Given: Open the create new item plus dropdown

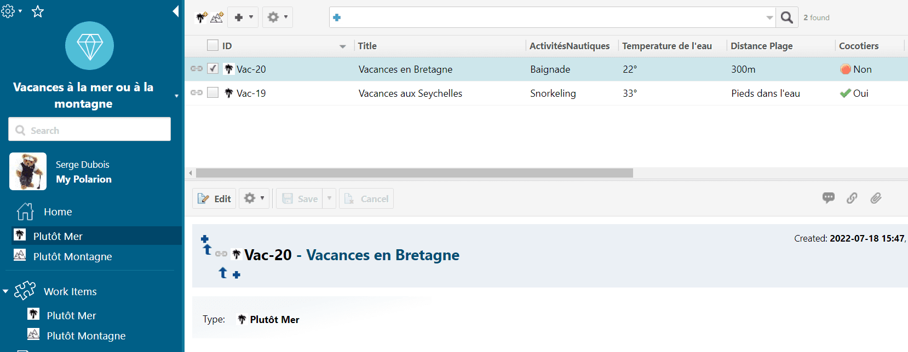Looking at the screenshot, I should 244,17.
